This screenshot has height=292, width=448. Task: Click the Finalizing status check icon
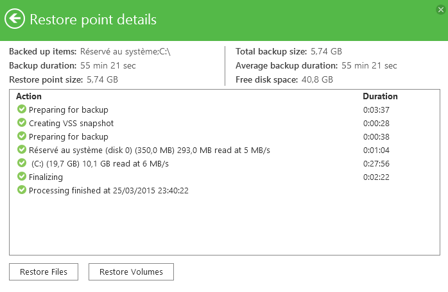click(x=21, y=177)
